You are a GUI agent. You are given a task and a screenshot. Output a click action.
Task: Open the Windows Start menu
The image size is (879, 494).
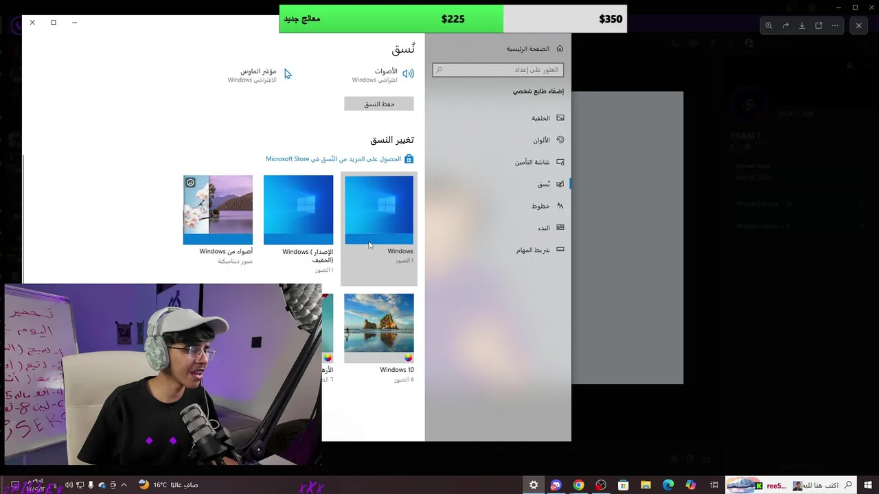point(868,485)
